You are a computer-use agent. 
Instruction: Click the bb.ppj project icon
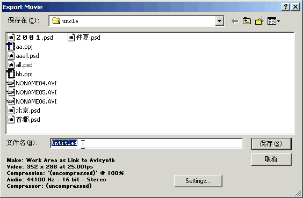11,74
